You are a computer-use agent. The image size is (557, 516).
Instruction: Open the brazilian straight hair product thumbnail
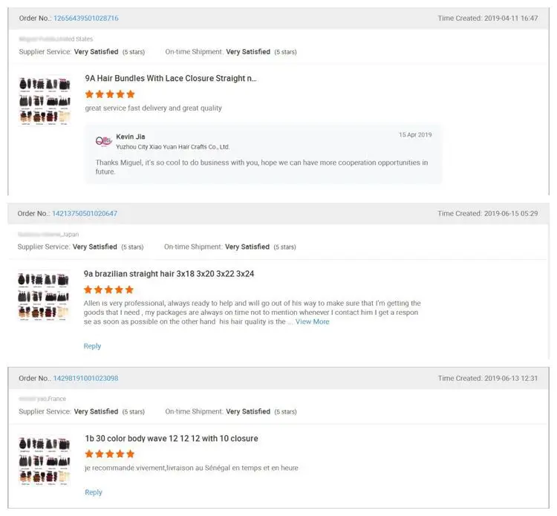click(x=43, y=295)
